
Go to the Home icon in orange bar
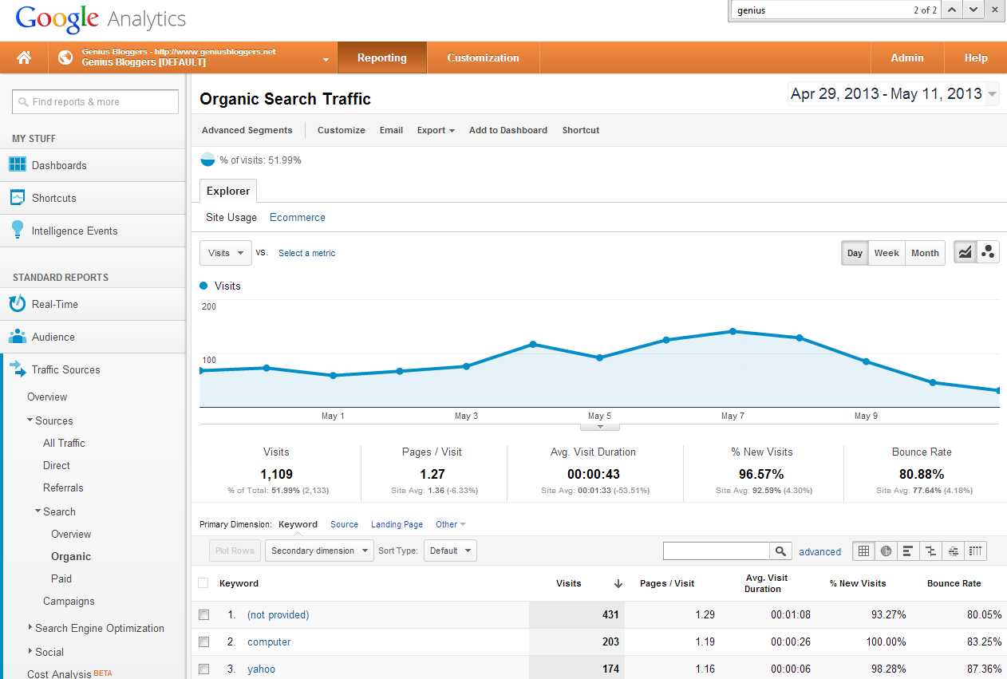(24, 57)
